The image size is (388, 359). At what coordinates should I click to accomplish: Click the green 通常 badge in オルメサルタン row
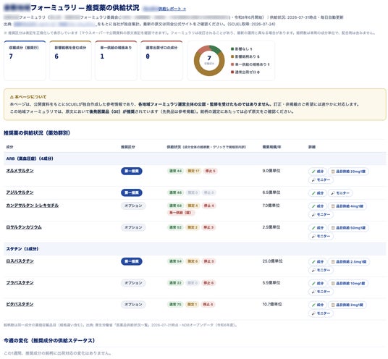[175, 171]
